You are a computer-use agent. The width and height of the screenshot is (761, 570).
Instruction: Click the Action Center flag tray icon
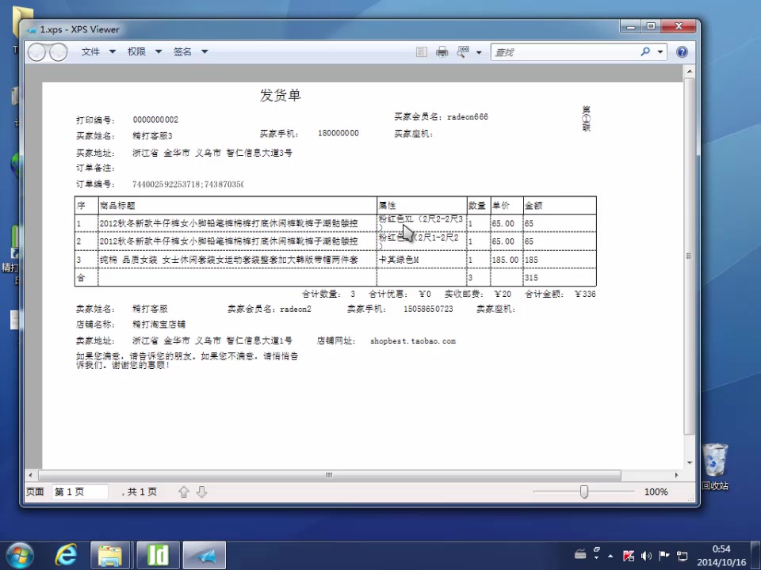click(664, 556)
